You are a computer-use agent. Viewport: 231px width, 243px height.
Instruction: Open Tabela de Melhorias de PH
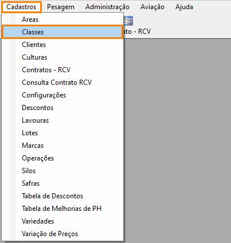pos(62,209)
